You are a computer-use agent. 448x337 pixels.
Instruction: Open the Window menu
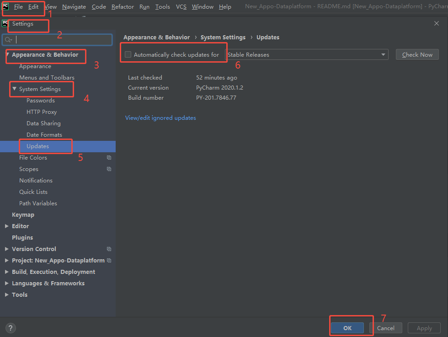(203, 6)
